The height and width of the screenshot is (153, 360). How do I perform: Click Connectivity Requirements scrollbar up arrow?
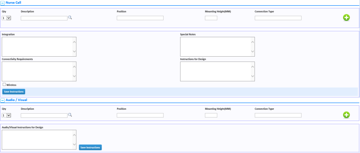(74, 66)
